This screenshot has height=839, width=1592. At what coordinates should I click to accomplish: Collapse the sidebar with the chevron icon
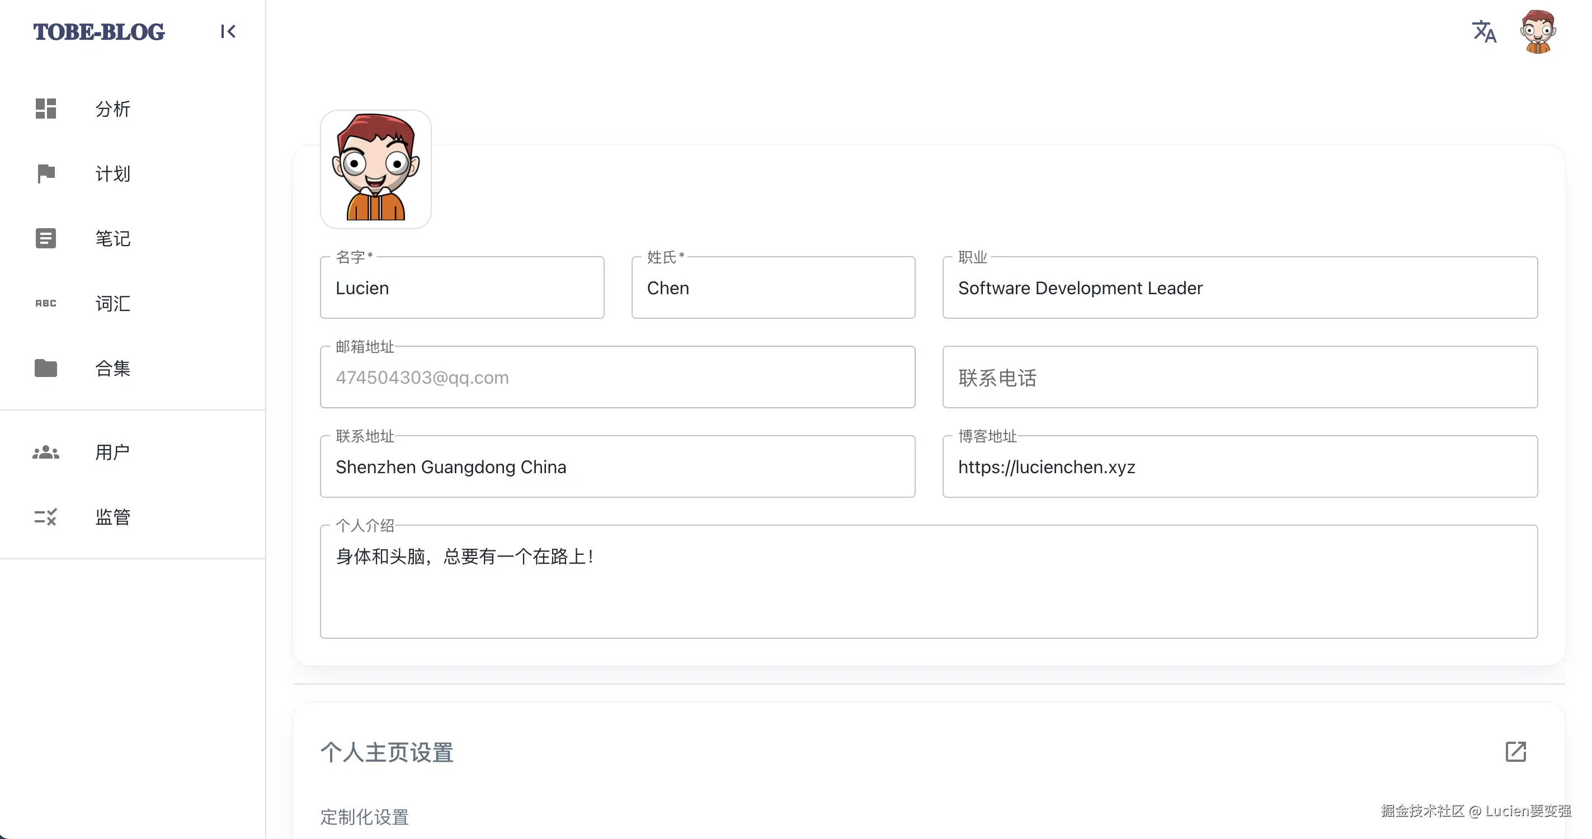(228, 31)
